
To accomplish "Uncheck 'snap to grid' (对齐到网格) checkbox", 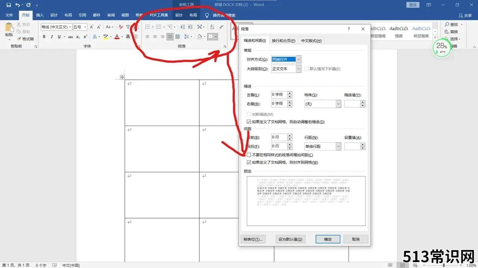I will (x=249, y=163).
